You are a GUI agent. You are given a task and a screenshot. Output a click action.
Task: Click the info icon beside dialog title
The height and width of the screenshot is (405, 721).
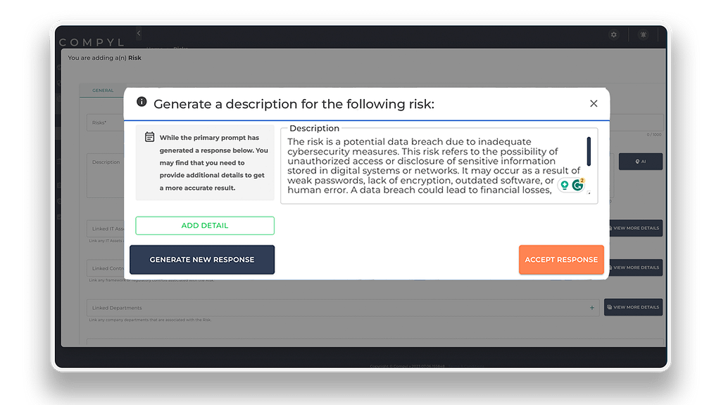pyautogui.click(x=142, y=102)
